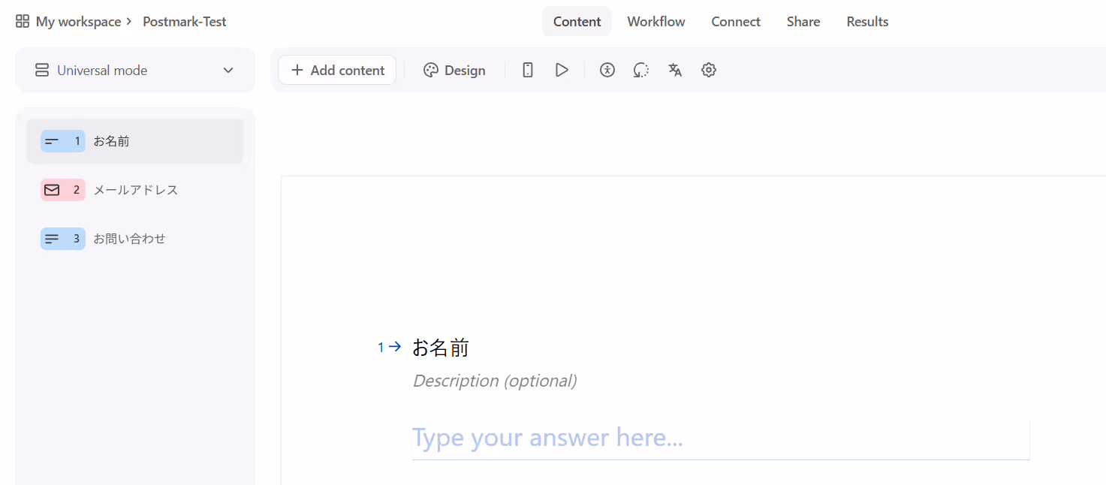Click the circular refresh-dots toolbar icon
1106x485 pixels.
(640, 70)
